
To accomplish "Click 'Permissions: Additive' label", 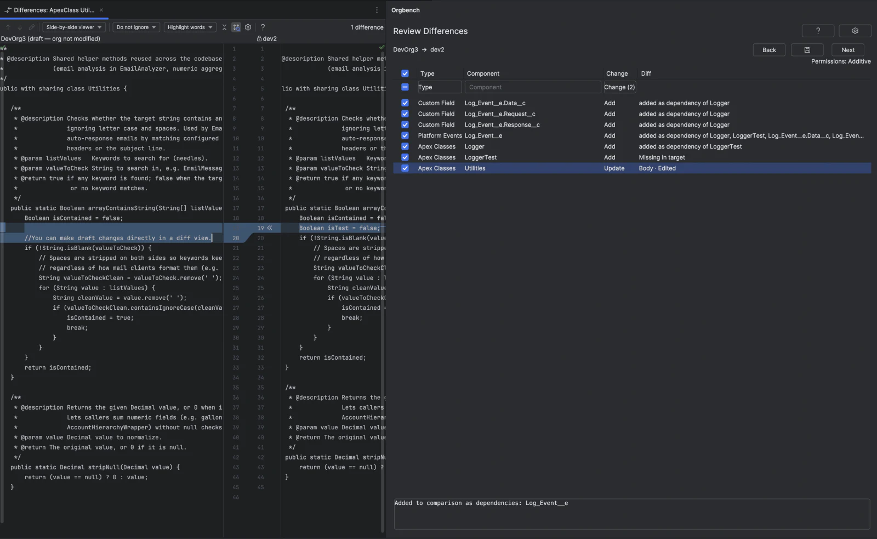I will (841, 61).
